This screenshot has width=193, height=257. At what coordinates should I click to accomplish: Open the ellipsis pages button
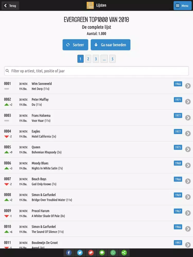coord(104,59)
